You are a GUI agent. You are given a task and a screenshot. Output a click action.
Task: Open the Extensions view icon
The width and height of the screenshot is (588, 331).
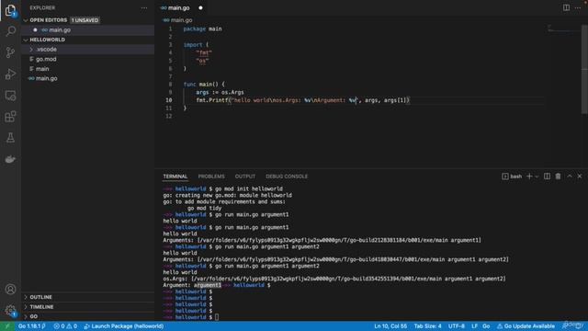[x=10, y=117]
